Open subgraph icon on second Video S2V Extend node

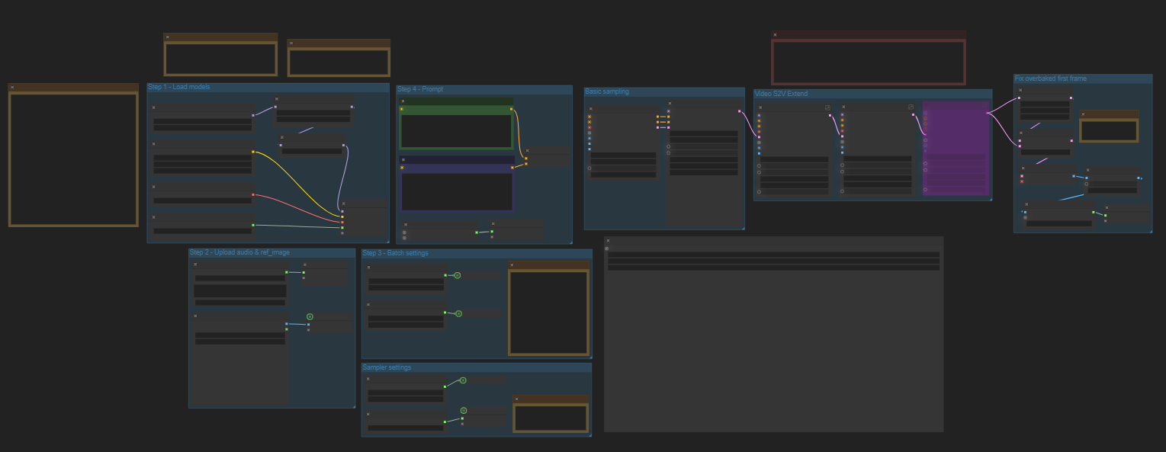coord(911,108)
